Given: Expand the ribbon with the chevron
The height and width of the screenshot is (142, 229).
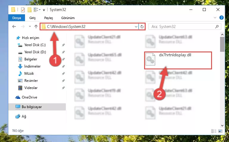Looking at the screenshot, I should (215, 18).
